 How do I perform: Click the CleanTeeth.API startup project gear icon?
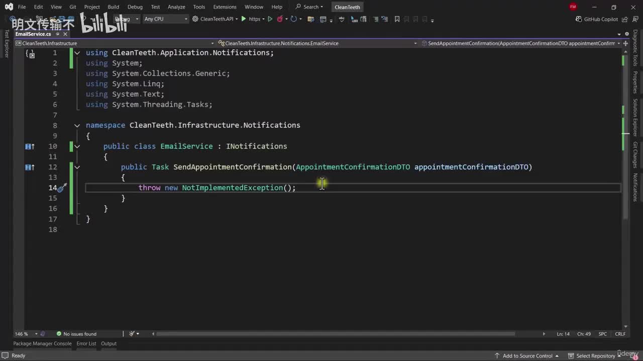point(195,19)
